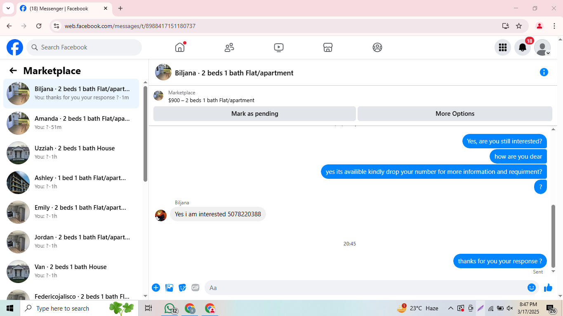Viewport: 563px width, 316px height.
Task: Choose a GIF for the message
Action: 196,288
